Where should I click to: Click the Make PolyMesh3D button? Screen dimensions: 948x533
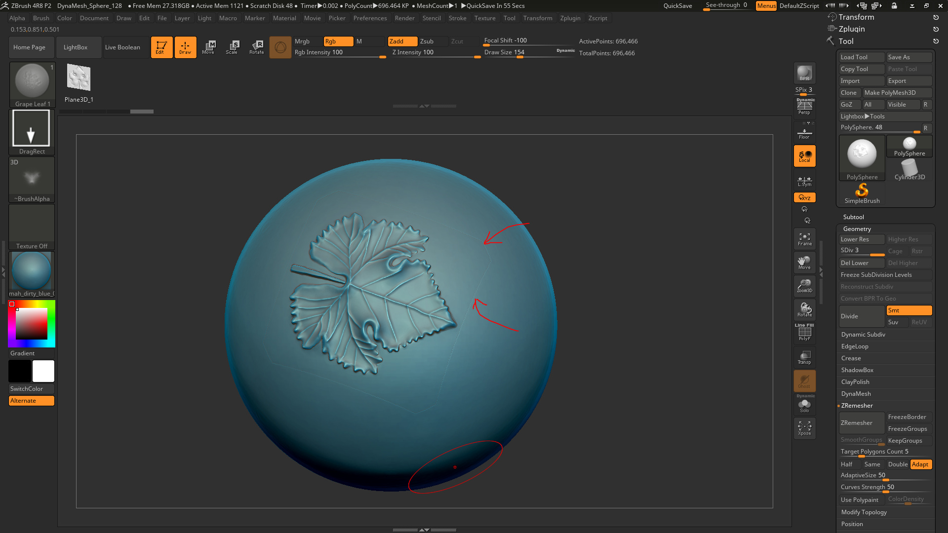pos(897,93)
